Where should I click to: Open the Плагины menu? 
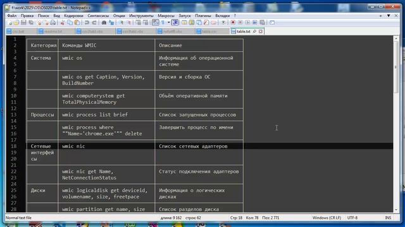pos(203,16)
